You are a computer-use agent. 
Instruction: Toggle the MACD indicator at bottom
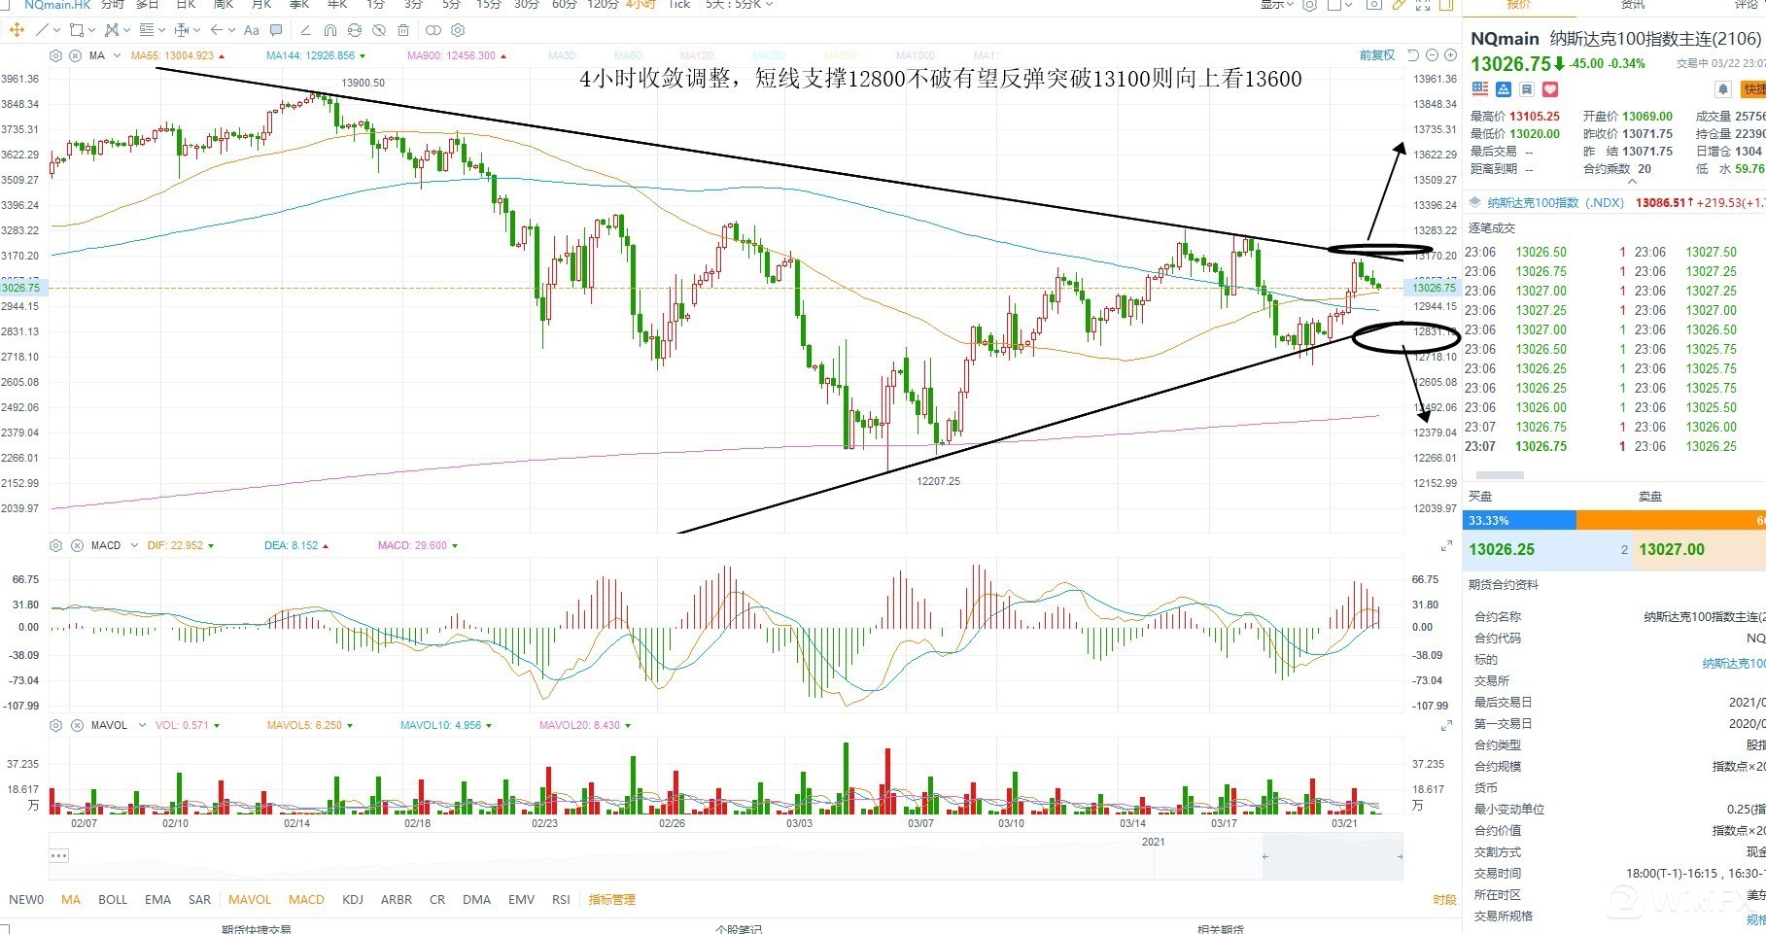306,899
